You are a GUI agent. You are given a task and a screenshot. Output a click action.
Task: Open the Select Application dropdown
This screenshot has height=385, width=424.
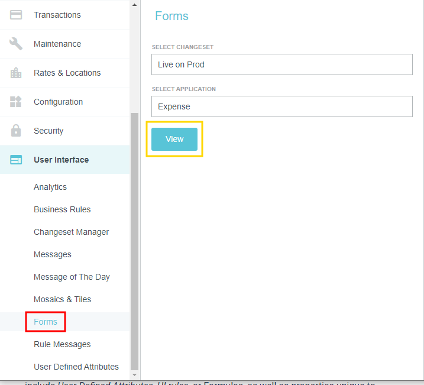coord(281,107)
